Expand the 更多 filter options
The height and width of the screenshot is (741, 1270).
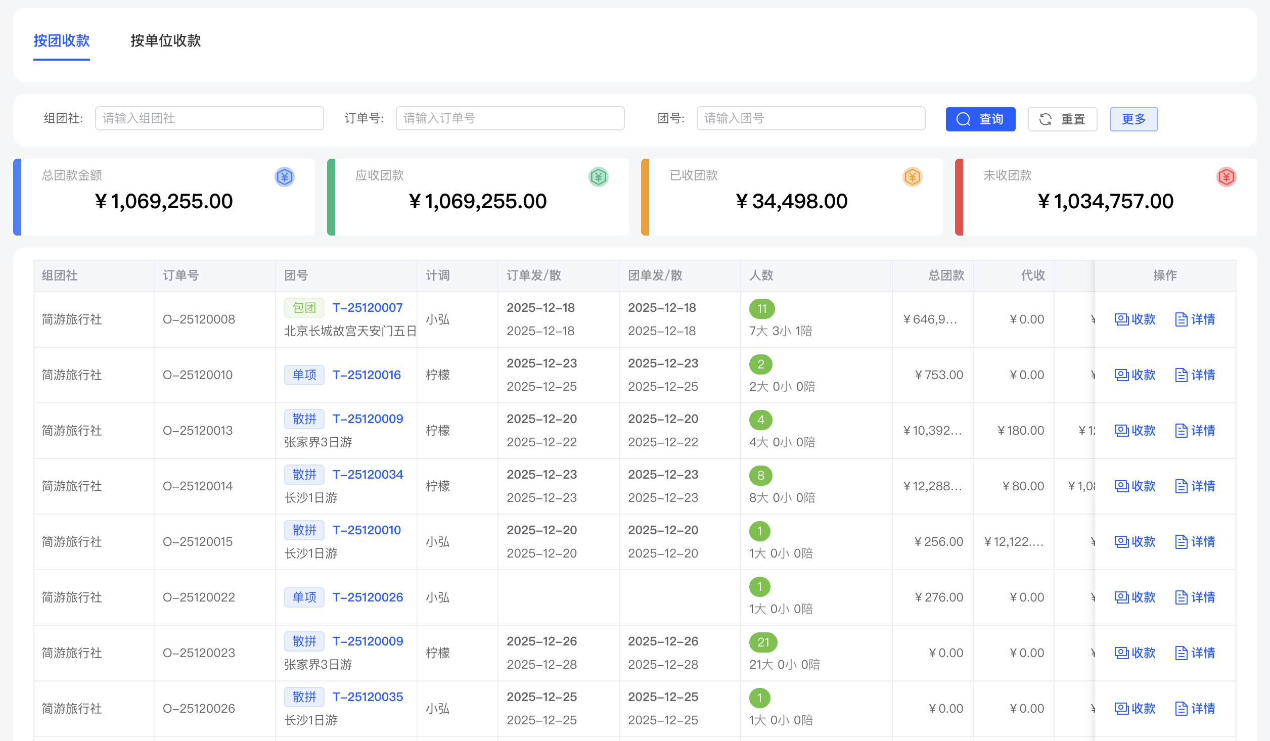pyautogui.click(x=1133, y=119)
